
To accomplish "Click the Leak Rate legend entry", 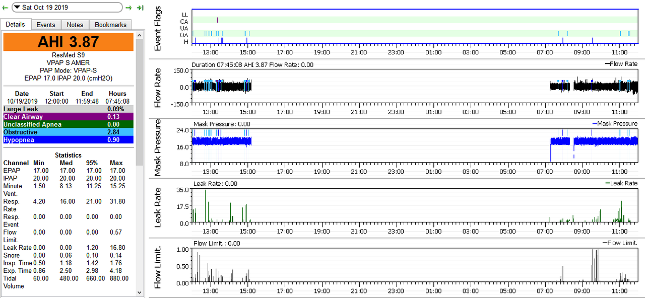I will (x=621, y=183).
